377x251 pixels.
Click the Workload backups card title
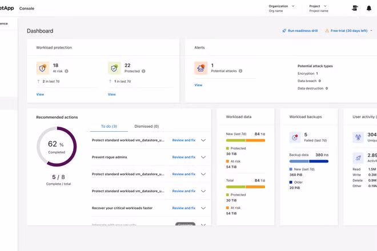pos(306,117)
